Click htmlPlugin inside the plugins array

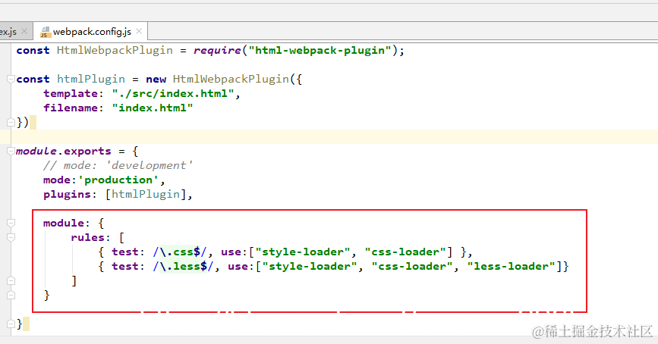coord(146,195)
